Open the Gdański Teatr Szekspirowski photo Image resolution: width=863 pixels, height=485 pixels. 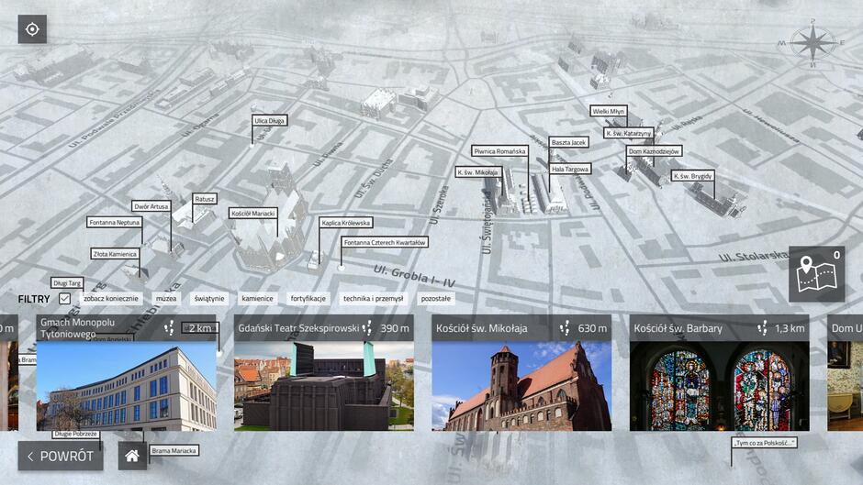tap(323, 386)
